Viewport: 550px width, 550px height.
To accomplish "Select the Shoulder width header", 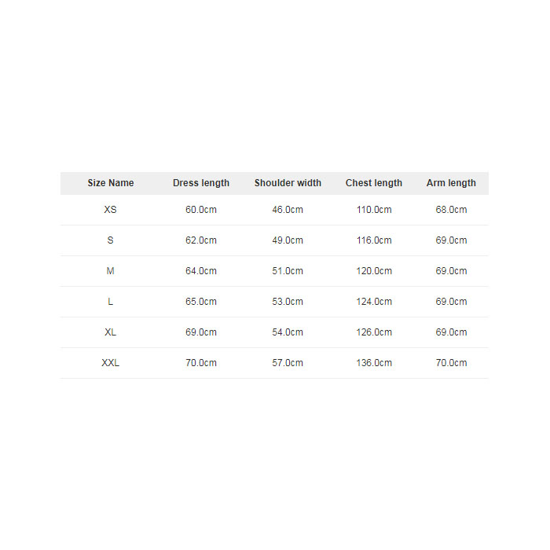I will coord(288,183).
